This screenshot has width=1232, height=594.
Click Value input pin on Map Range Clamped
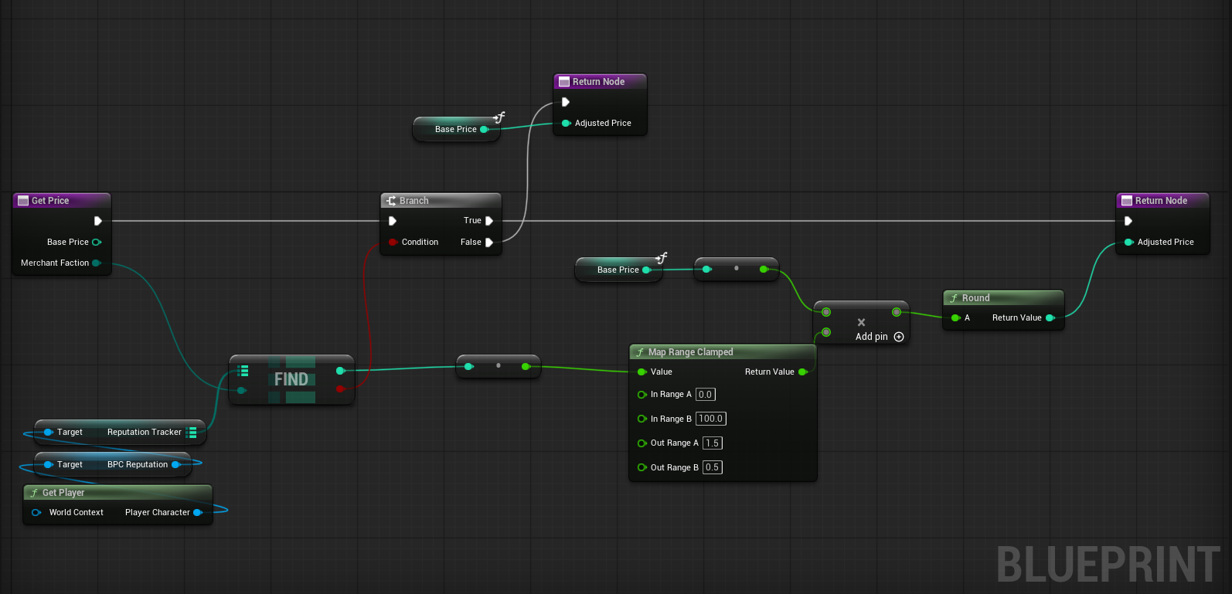coord(642,372)
